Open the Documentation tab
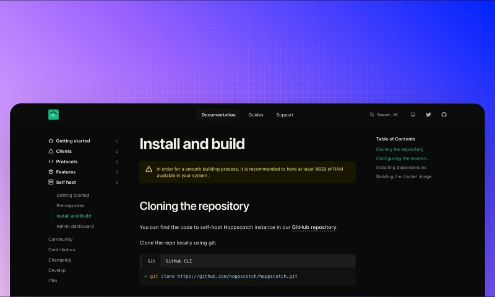This screenshot has height=297, width=495. tap(218, 115)
